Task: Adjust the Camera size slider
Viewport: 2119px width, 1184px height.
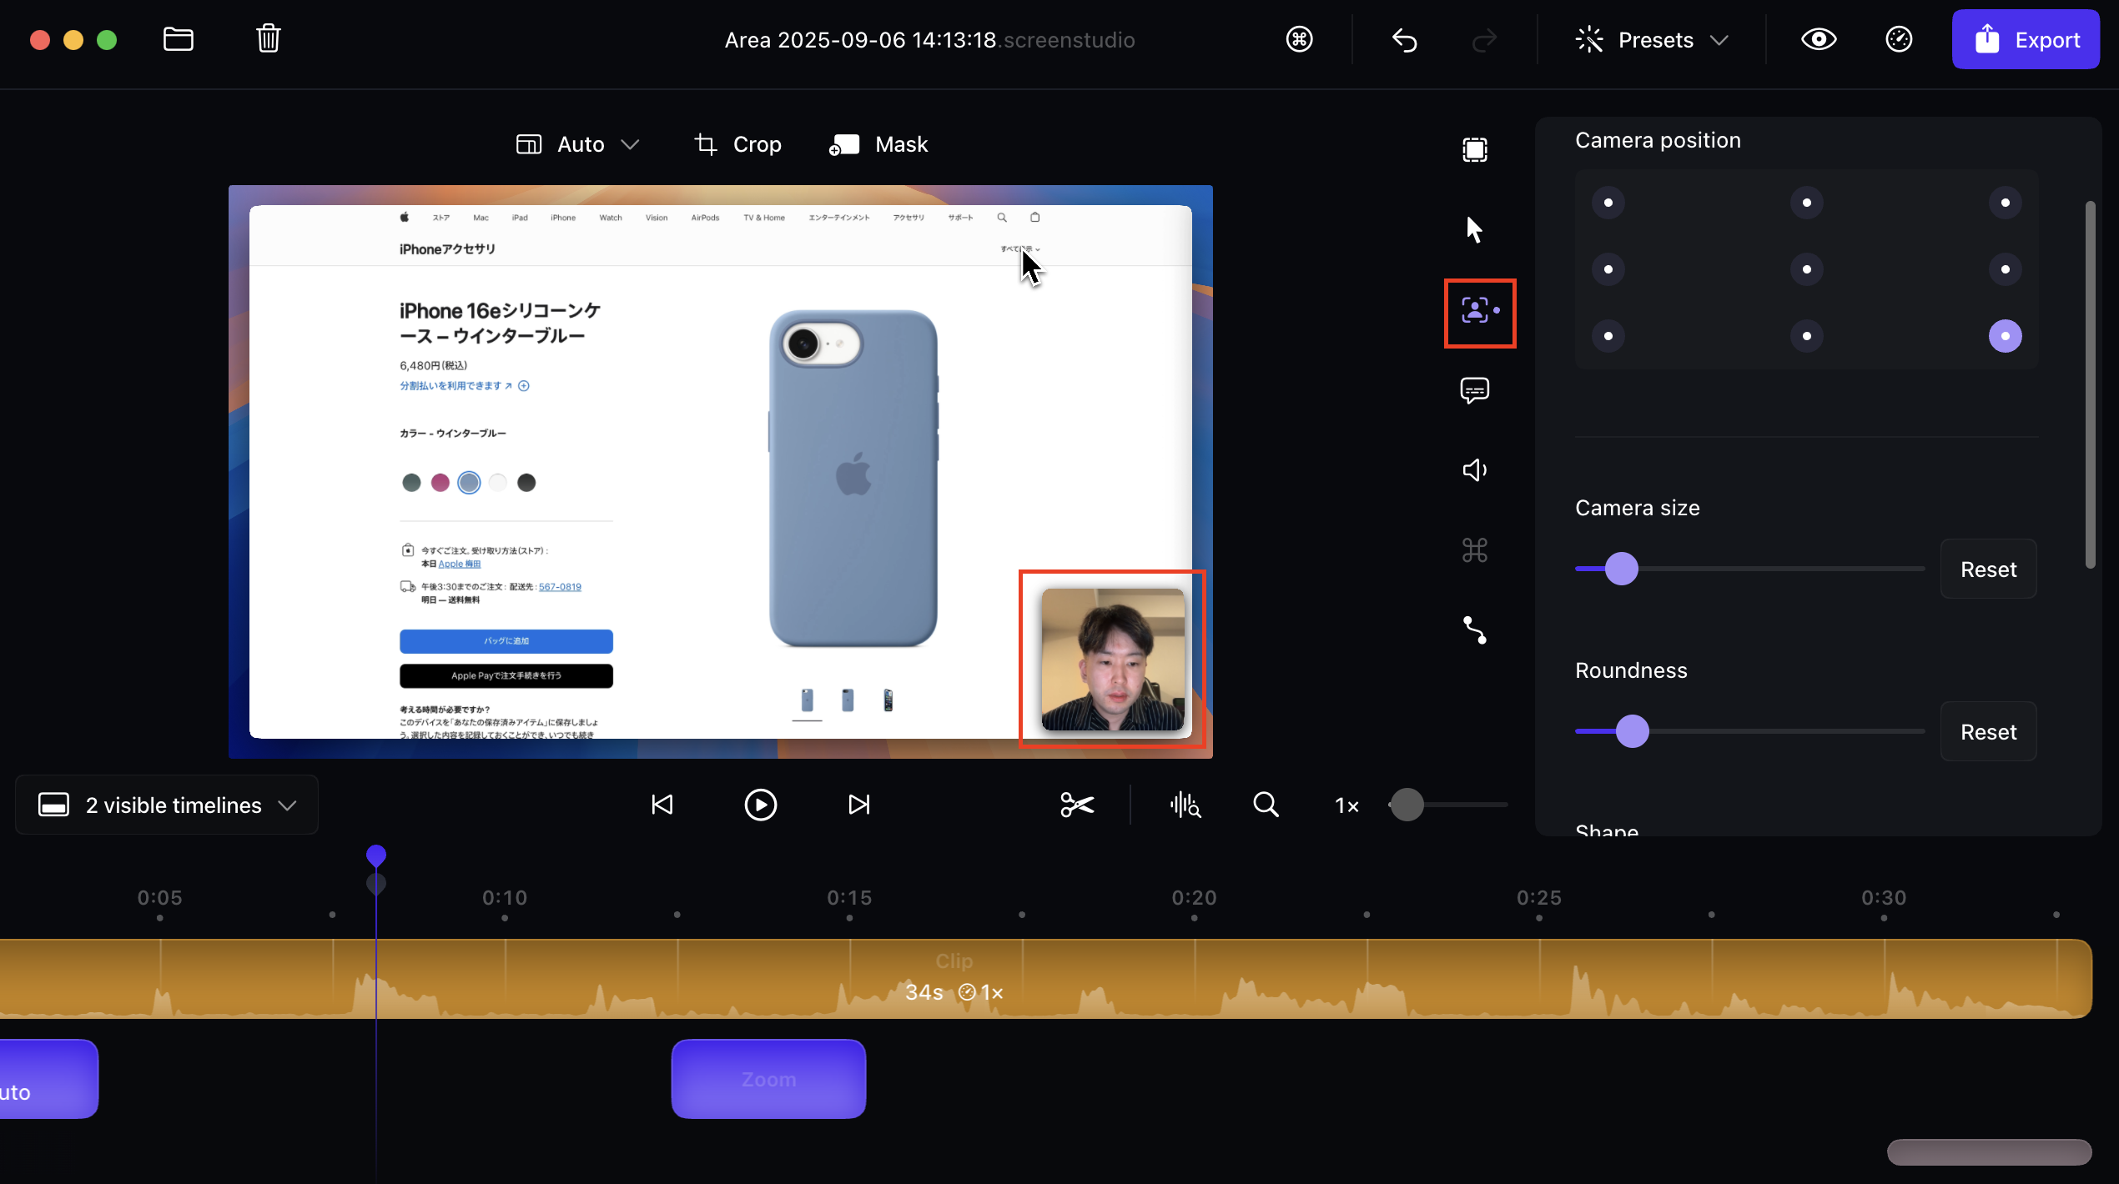Action: [1622, 569]
